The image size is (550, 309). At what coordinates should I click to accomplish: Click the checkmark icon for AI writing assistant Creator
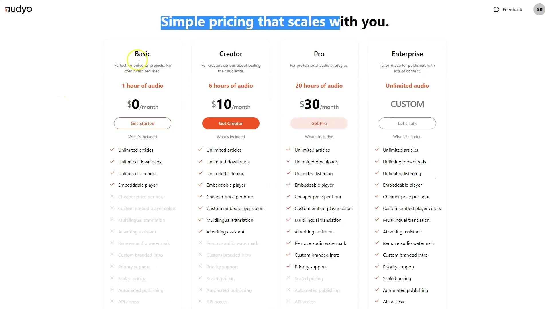click(x=200, y=231)
